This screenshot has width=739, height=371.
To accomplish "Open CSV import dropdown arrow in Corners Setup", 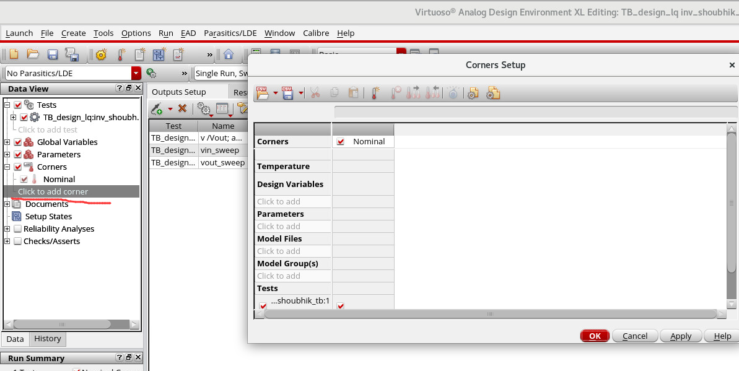I will click(x=276, y=94).
